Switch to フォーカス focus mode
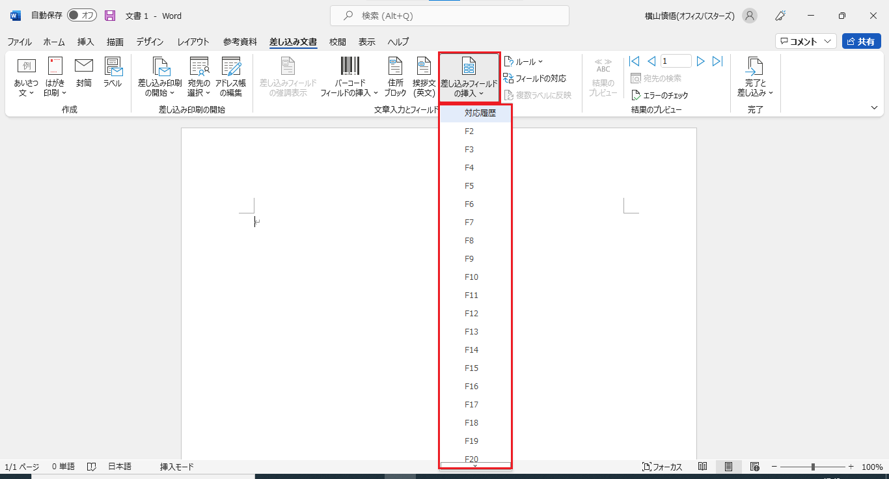Image resolution: width=889 pixels, height=479 pixels. (x=662, y=467)
